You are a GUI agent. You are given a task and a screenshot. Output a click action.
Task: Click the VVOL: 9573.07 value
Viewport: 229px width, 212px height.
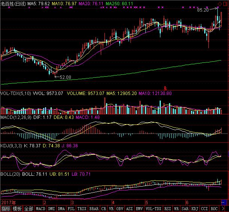click(x=48, y=93)
